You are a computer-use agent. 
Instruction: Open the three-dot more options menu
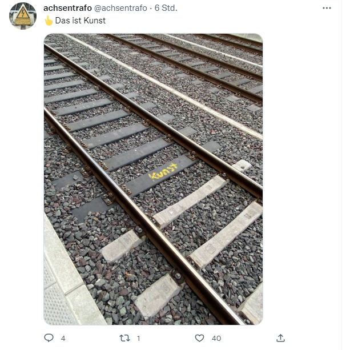[327, 8]
